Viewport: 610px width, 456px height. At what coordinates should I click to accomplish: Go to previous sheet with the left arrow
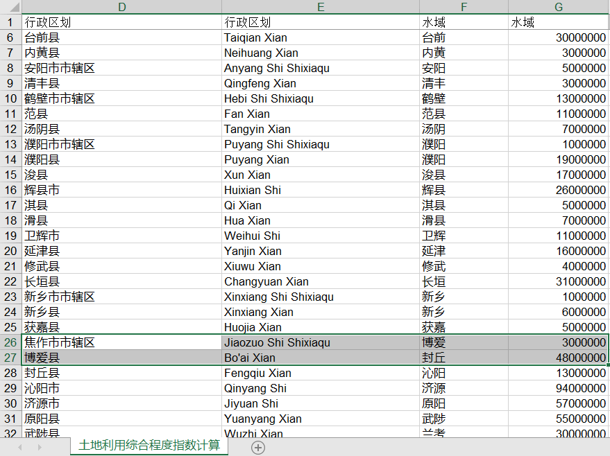(19, 447)
